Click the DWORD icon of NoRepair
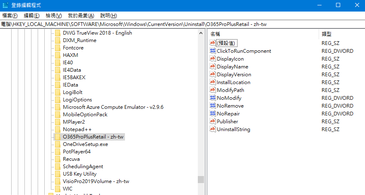Screen dimensions: 365x195 213,114
